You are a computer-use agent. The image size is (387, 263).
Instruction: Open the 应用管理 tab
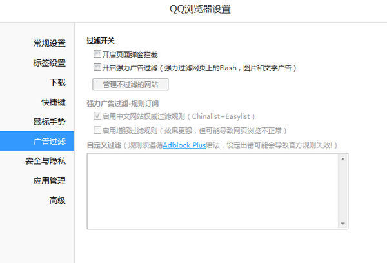coord(49,180)
